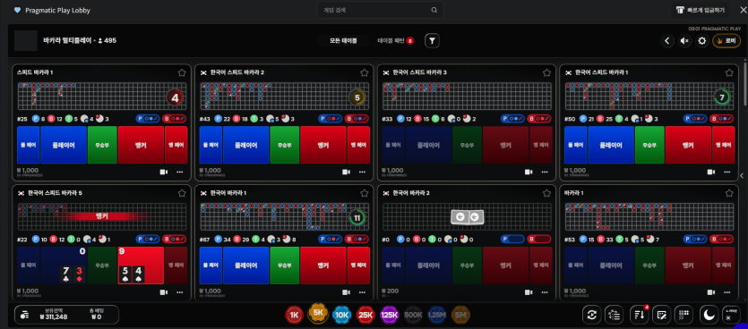Go back using the left arrow icon
The height and width of the screenshot is (329, 748).
[667, 41]
